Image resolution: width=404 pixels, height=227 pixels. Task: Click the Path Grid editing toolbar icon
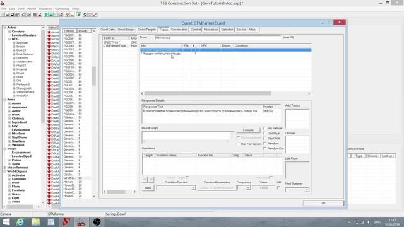pos(56,15)
